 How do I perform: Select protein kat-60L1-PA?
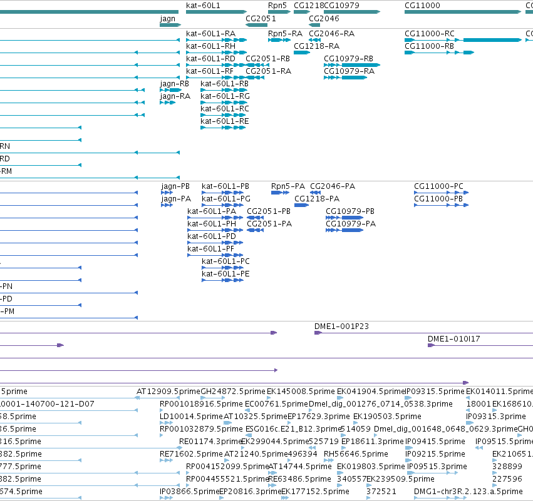tap(212, 211)
